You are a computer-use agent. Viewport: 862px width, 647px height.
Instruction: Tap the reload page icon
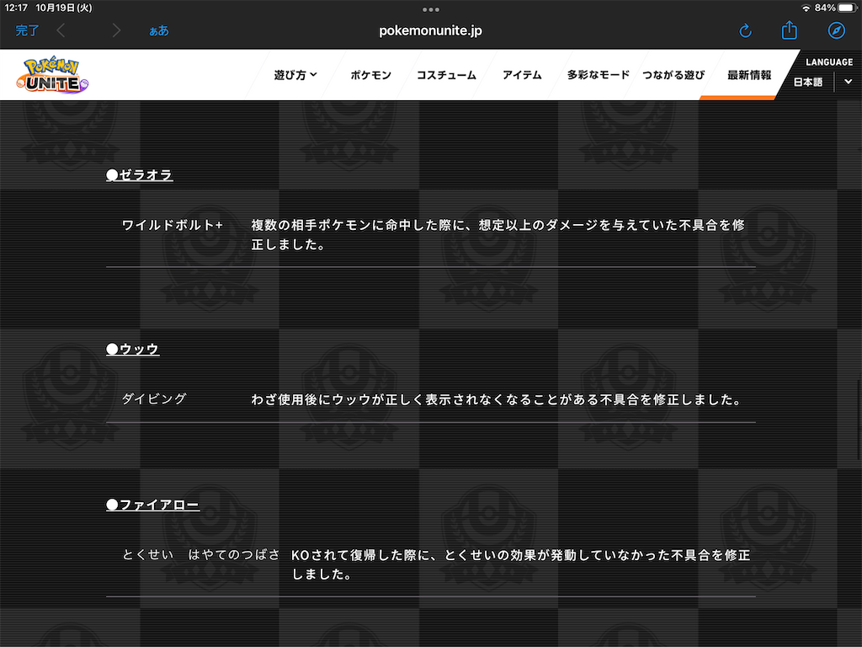pyautogui.click(x=745, y=31)
